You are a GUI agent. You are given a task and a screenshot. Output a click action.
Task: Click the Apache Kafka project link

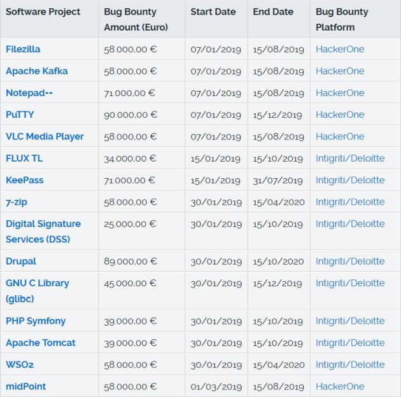(x=36, y=71)
